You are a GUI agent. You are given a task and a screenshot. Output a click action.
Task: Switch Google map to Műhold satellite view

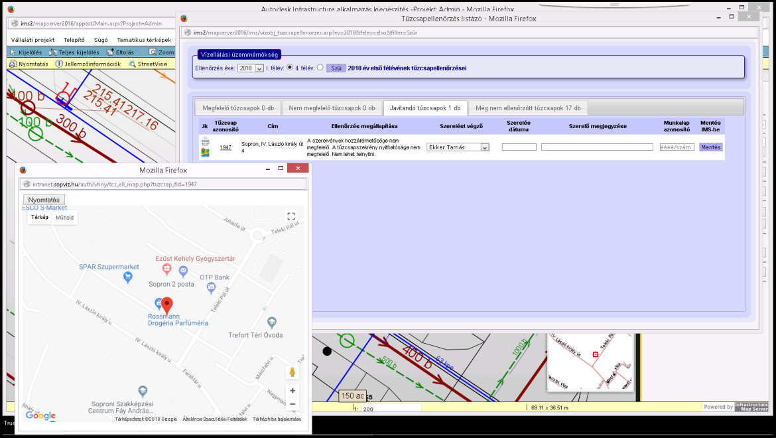tap(65, 217)
